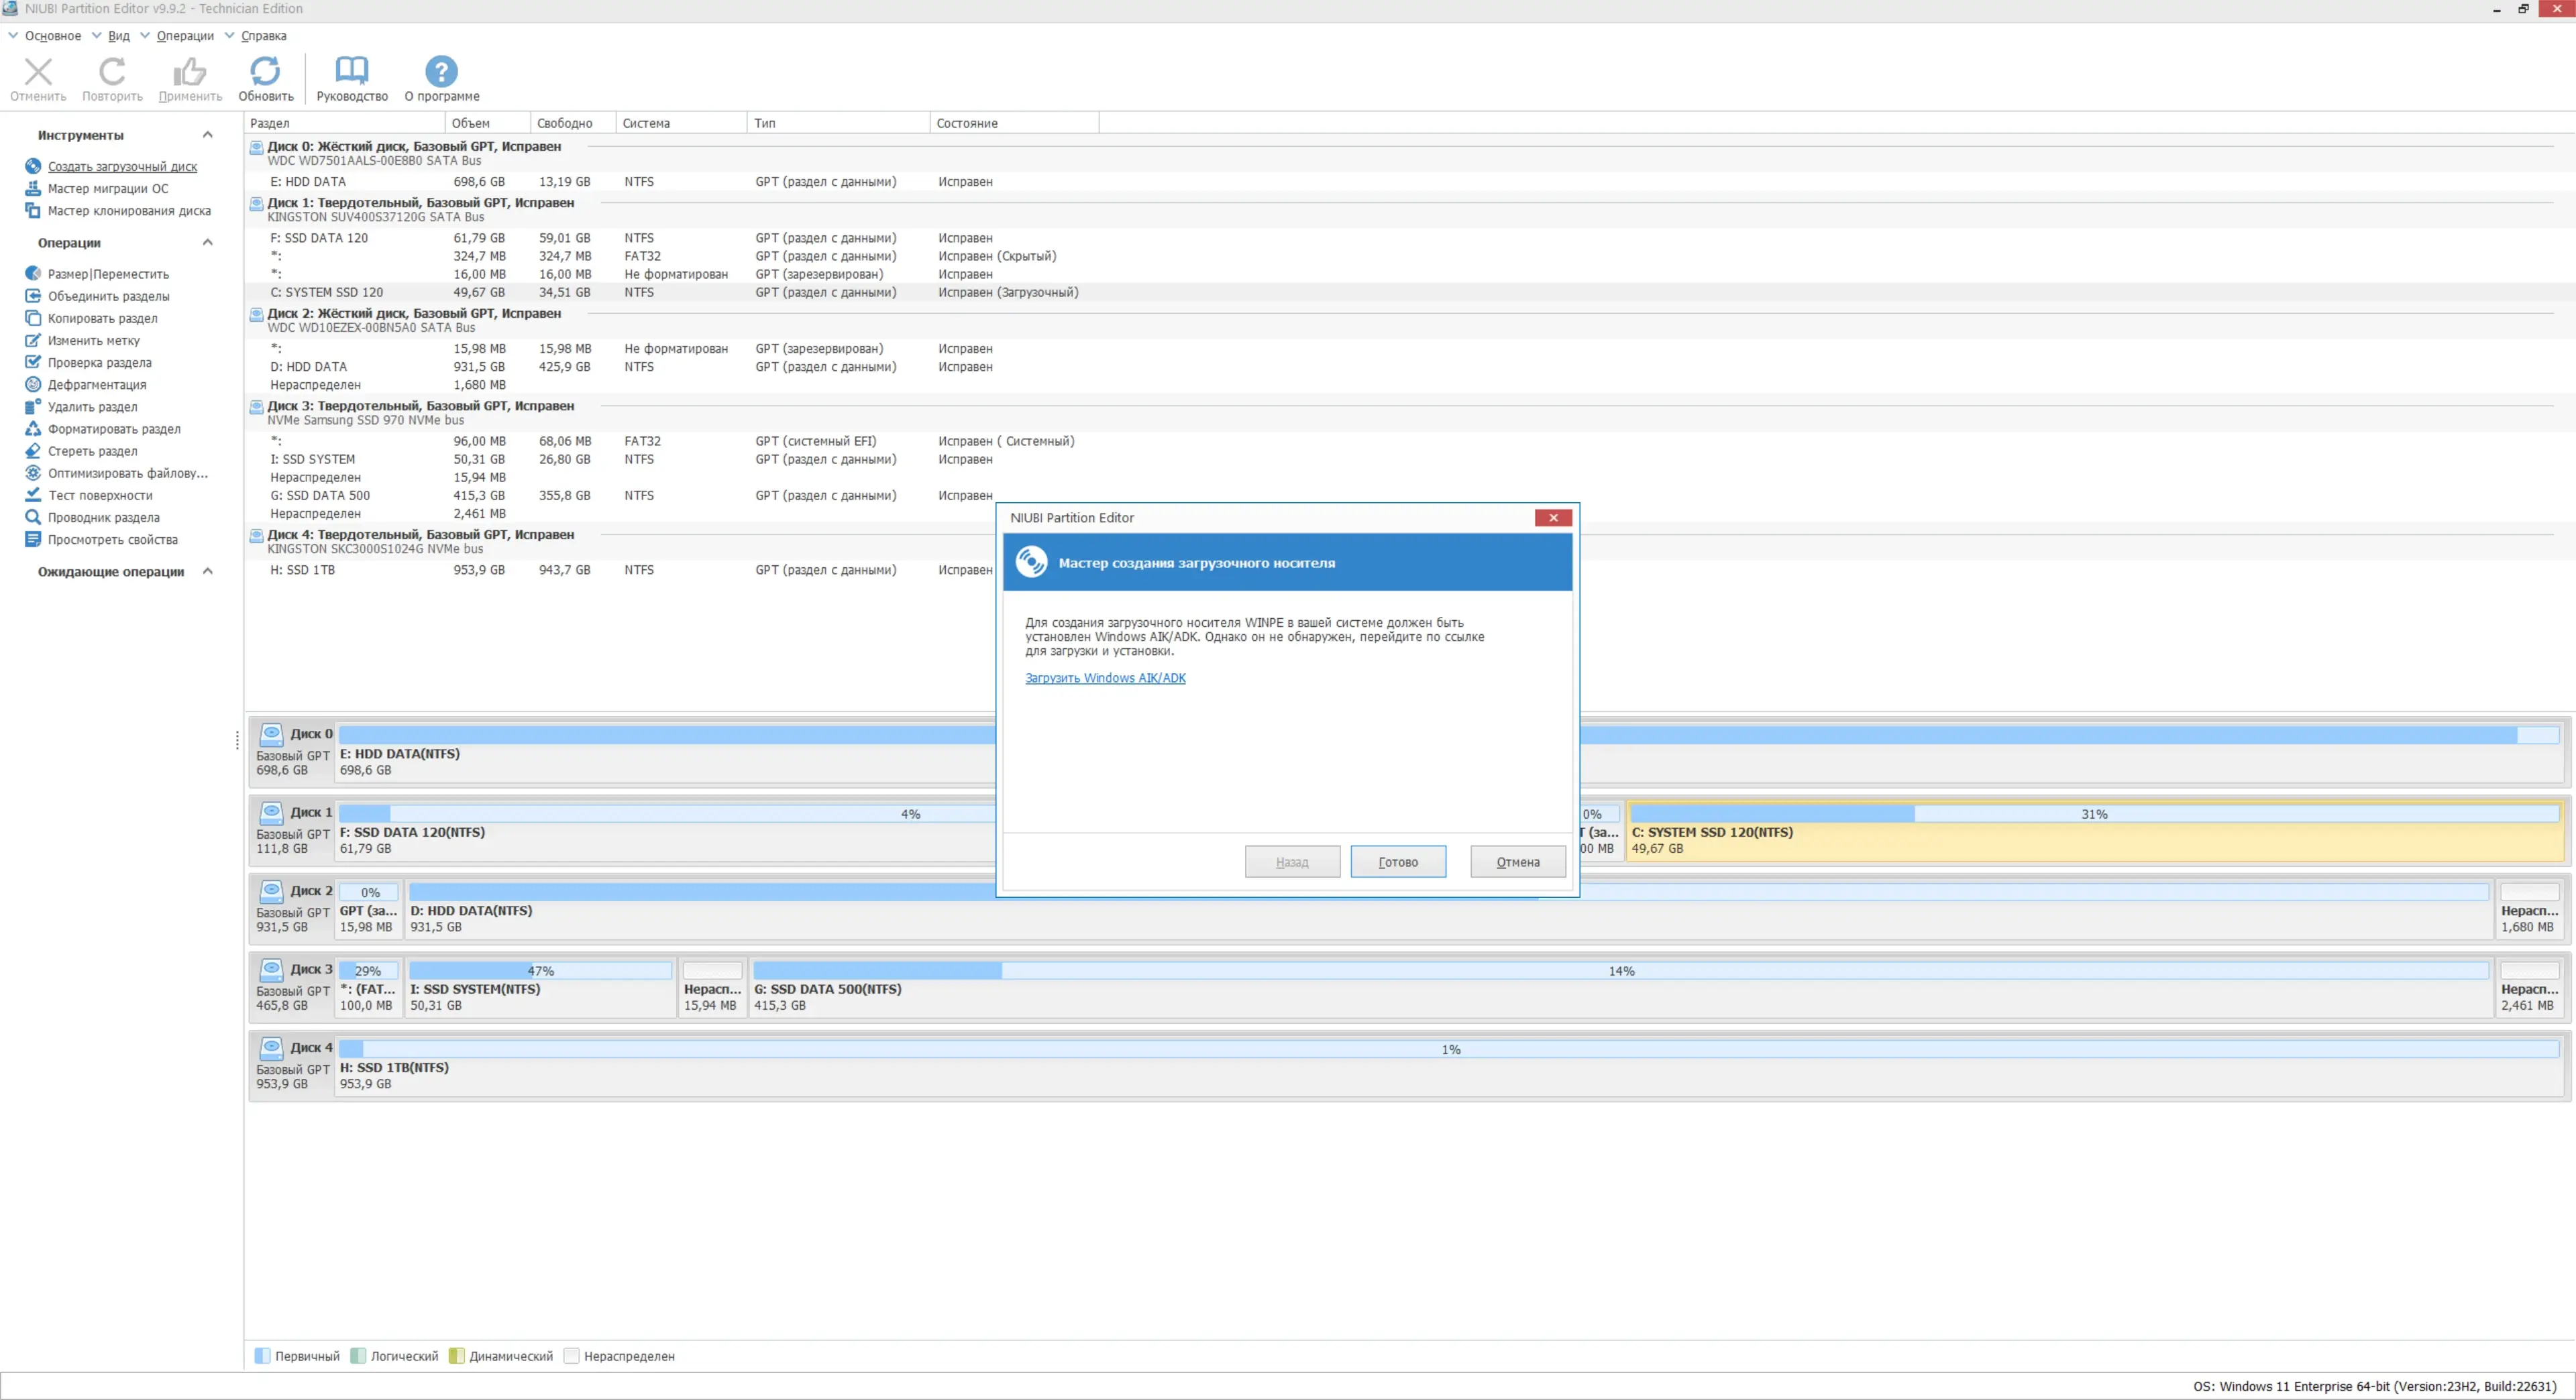Open Проводник раздела from operations
2576x1400 pixels.
click(x=103, y=518)
